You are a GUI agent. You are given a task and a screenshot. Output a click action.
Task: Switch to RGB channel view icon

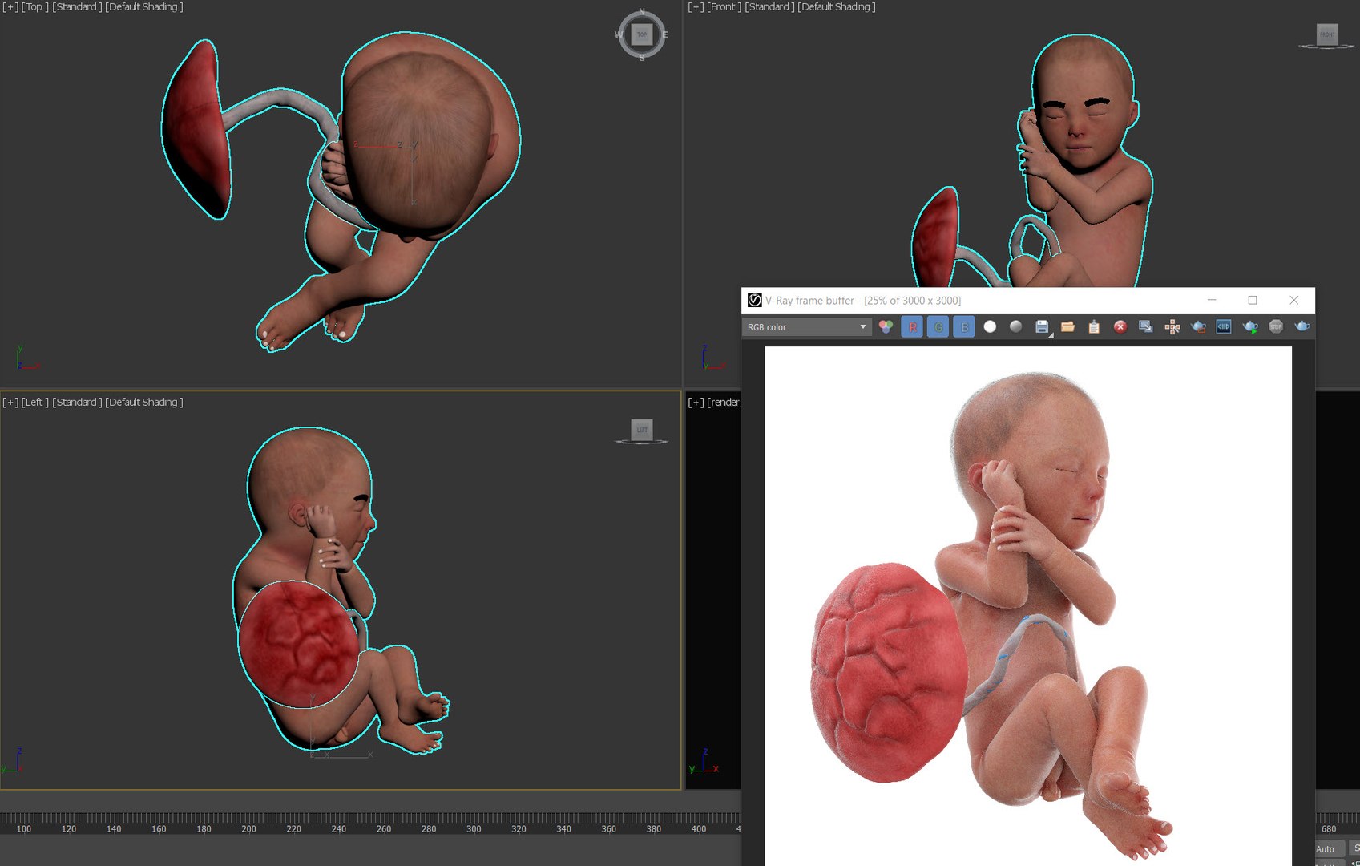(x=886, y=327)
